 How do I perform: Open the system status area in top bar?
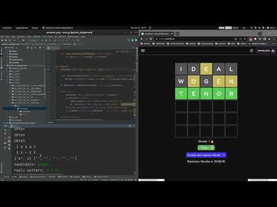click(263, 28)
